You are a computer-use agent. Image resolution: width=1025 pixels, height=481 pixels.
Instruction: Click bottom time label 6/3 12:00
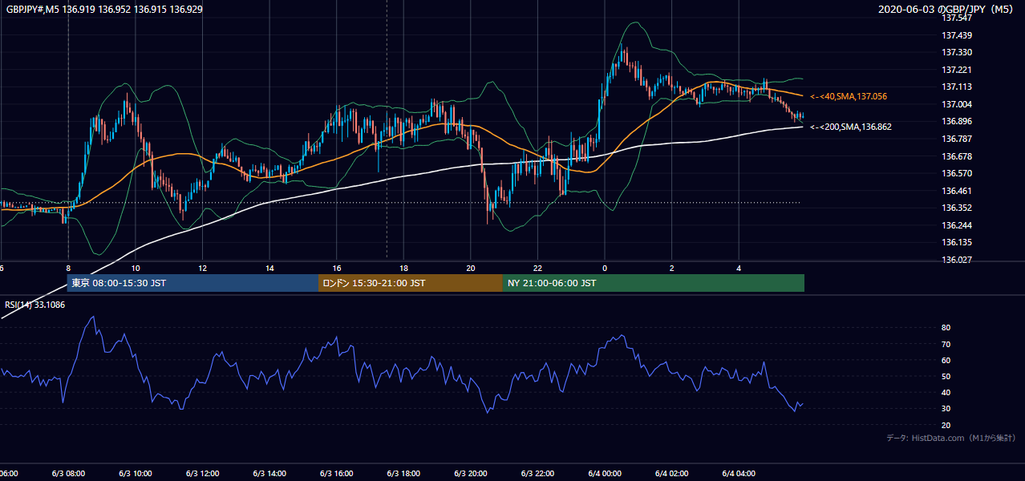click(202, 473)
